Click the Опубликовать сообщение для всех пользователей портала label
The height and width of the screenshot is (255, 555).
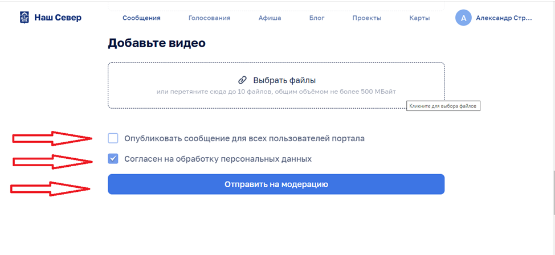244,138
